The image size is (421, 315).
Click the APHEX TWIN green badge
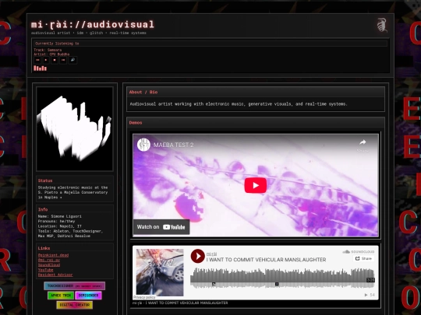pyautogui.click(x=61, y=296)
